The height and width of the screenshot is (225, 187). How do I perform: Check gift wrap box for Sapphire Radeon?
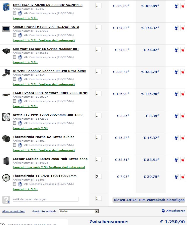15,79
